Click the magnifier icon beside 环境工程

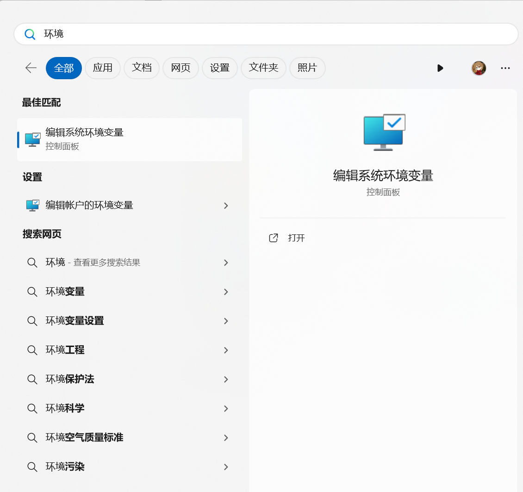32,350
